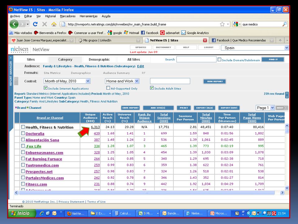
Task: Uncheck Include Adult Sites
Action: point(152,88)
